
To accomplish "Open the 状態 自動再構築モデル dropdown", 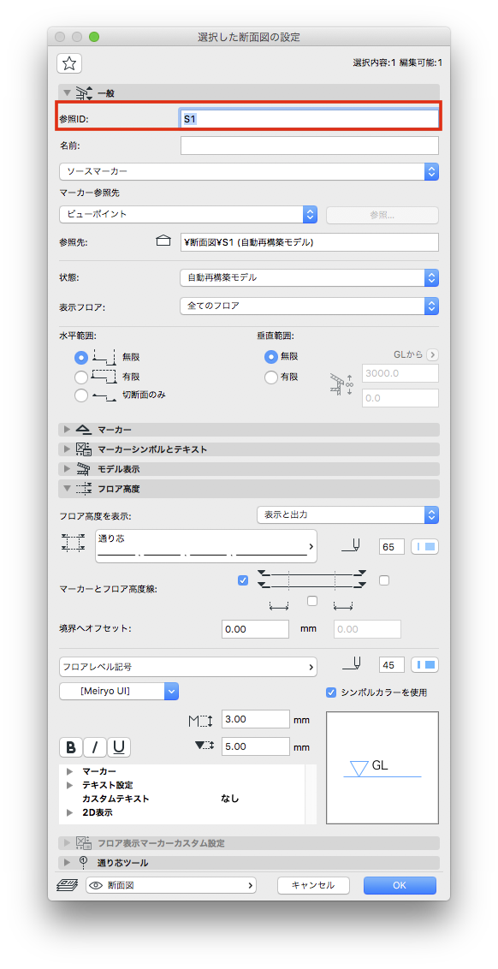I will tap(310, 277).
